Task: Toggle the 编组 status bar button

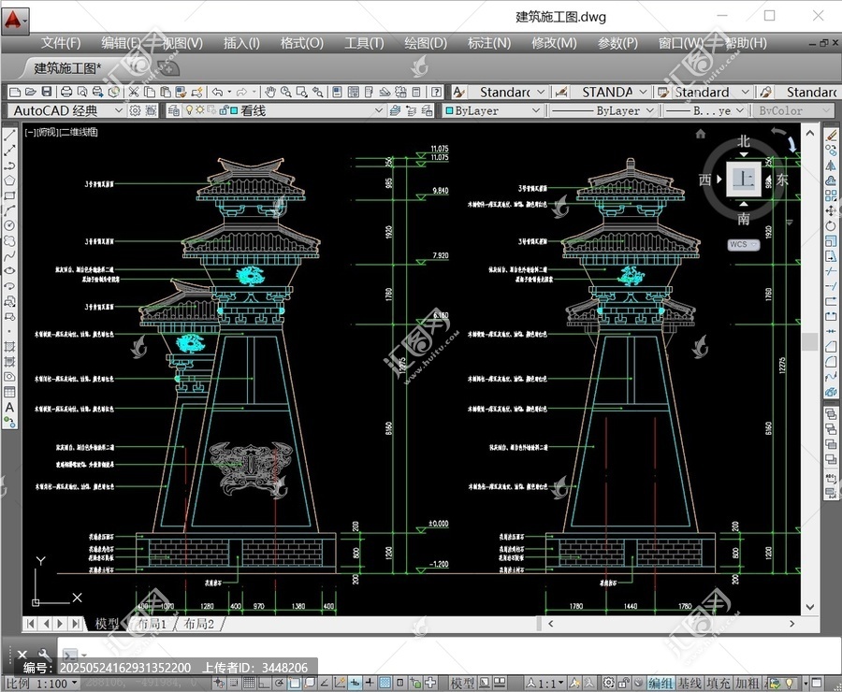Action: pos(661,683)
